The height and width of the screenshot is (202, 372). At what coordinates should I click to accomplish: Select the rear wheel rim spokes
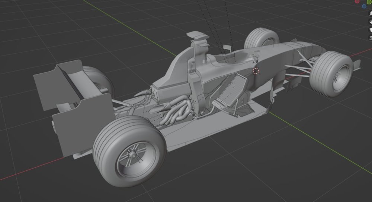click(x=136, y=160)
